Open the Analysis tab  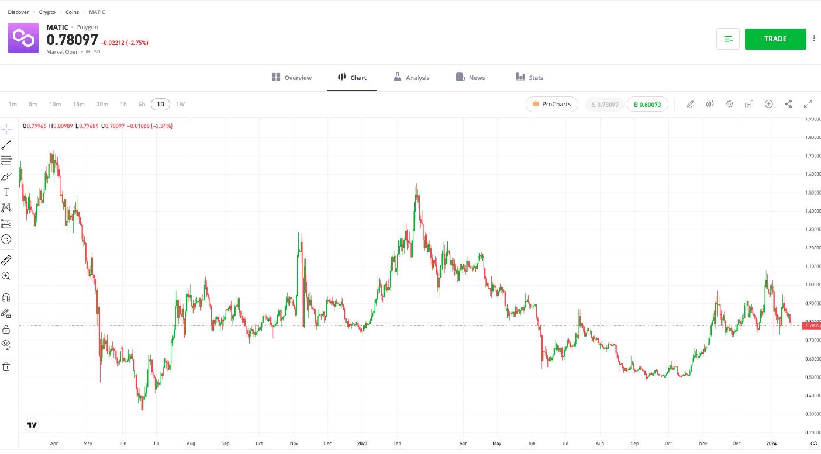click(x=411, y=78)
